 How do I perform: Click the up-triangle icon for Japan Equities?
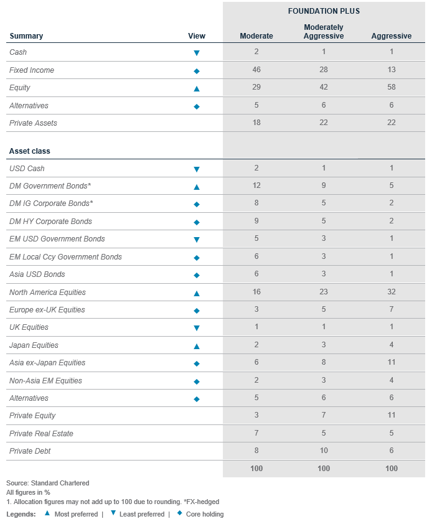tap(197, 345)
